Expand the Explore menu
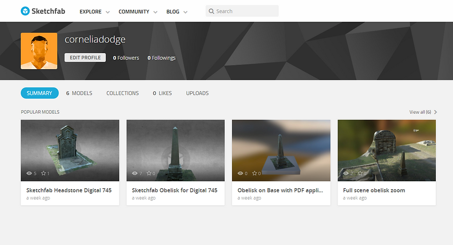The image size is (453, 245). (x=94, y=12)
